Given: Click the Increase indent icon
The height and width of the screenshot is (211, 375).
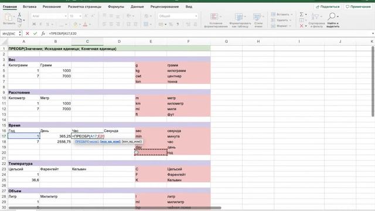Looking at the screenshot, I should tap(135, 24).
